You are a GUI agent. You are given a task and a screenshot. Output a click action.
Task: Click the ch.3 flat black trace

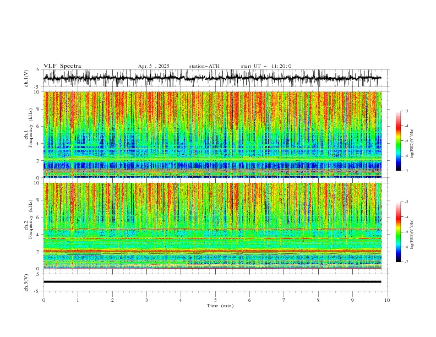212,282
